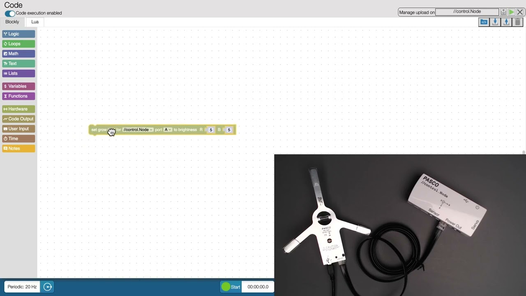Image resolution: width=526 pixels, height=296 pixels.
Task: Click the upload code to device icon
Action: click(503, 12)
